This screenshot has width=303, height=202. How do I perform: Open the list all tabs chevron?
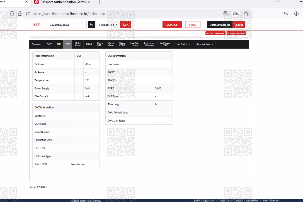[278, 2]
